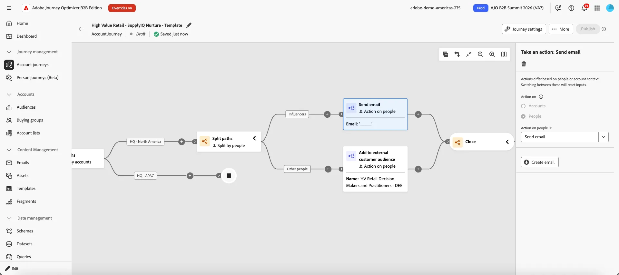
Task: Open the More options menu
Action: click(x=561, y=29)
